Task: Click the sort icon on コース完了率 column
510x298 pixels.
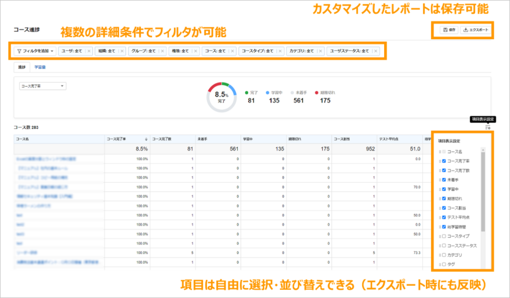Action: pyautogui.click(x=146, y=139)
